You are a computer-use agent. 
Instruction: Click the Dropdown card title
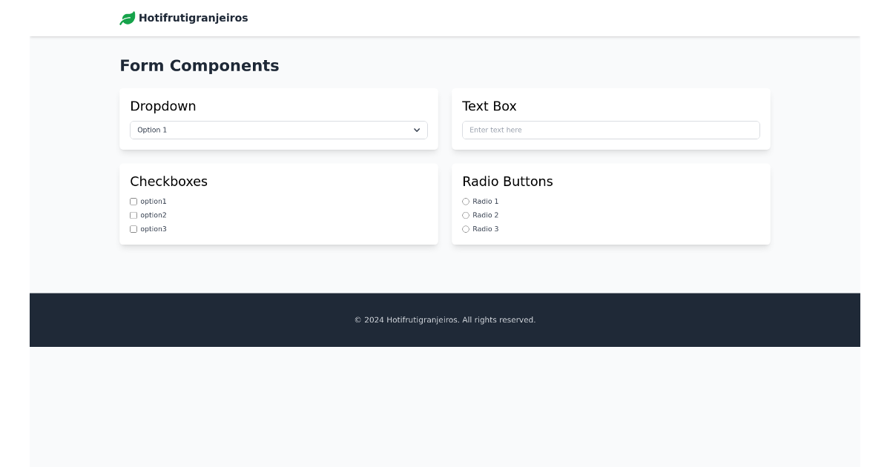(x=162, y=106)
